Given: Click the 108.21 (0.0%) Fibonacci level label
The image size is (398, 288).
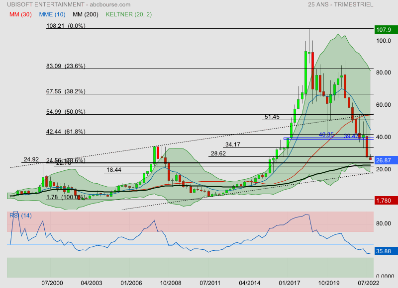Looking at the screenshot, I should click(66, 26).
